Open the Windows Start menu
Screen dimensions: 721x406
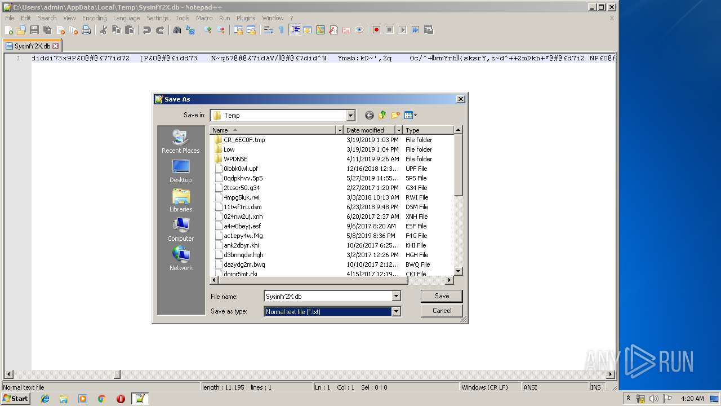pyautogui.click(x=16, y=398)
